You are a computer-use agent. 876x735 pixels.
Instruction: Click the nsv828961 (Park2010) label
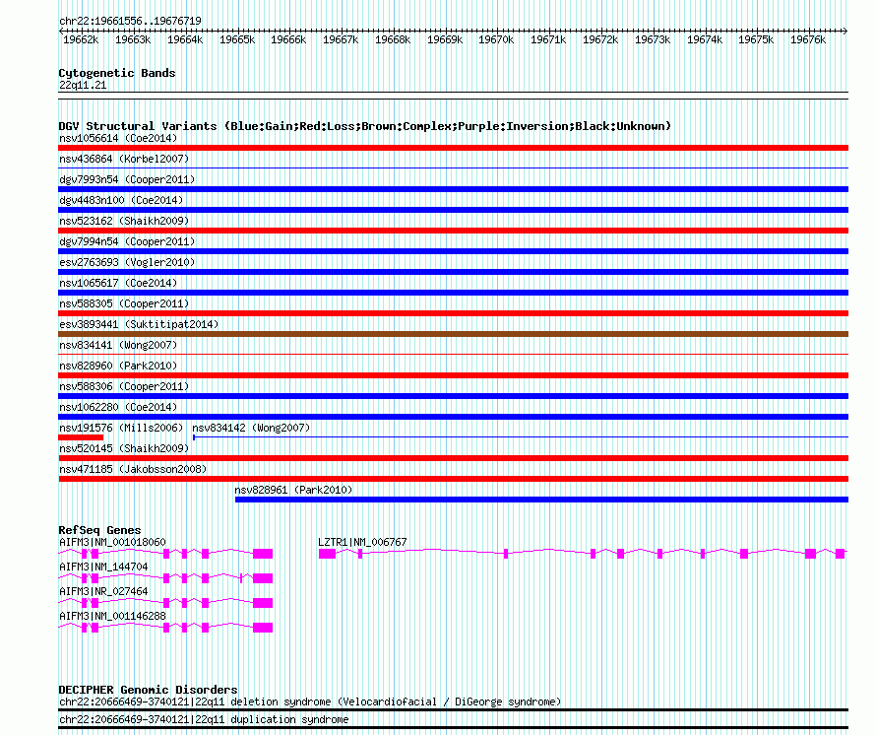(x=293, y=490)
